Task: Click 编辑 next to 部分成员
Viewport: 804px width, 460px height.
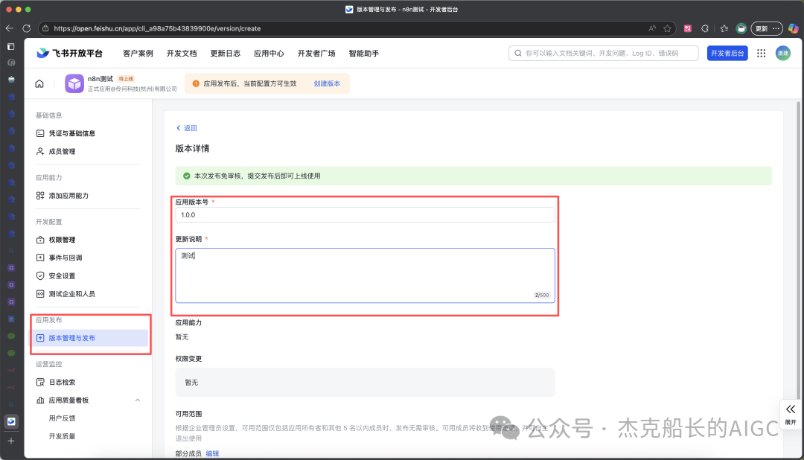Action: 212,453
